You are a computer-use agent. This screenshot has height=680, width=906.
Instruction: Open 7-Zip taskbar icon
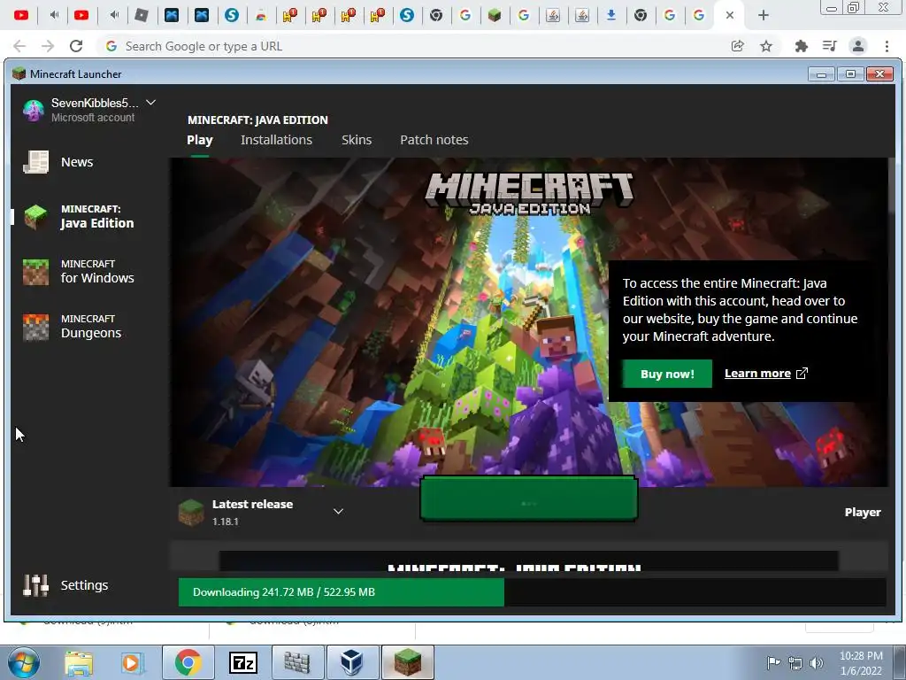(242, 662)
